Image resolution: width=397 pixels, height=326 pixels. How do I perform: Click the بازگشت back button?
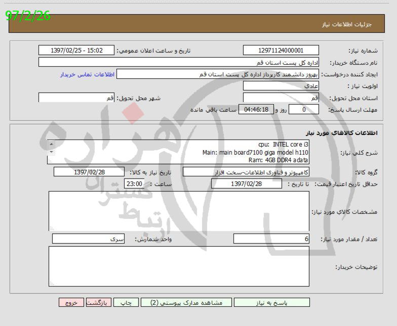pos(99,302)
